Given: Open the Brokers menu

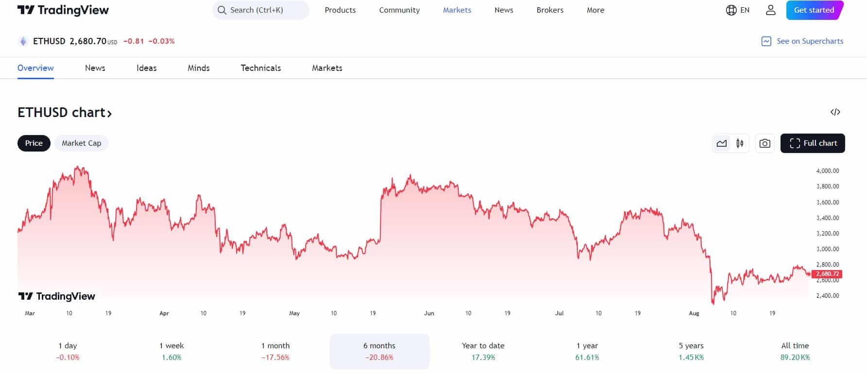Looking at the screenshot, I should pos(550,10).
